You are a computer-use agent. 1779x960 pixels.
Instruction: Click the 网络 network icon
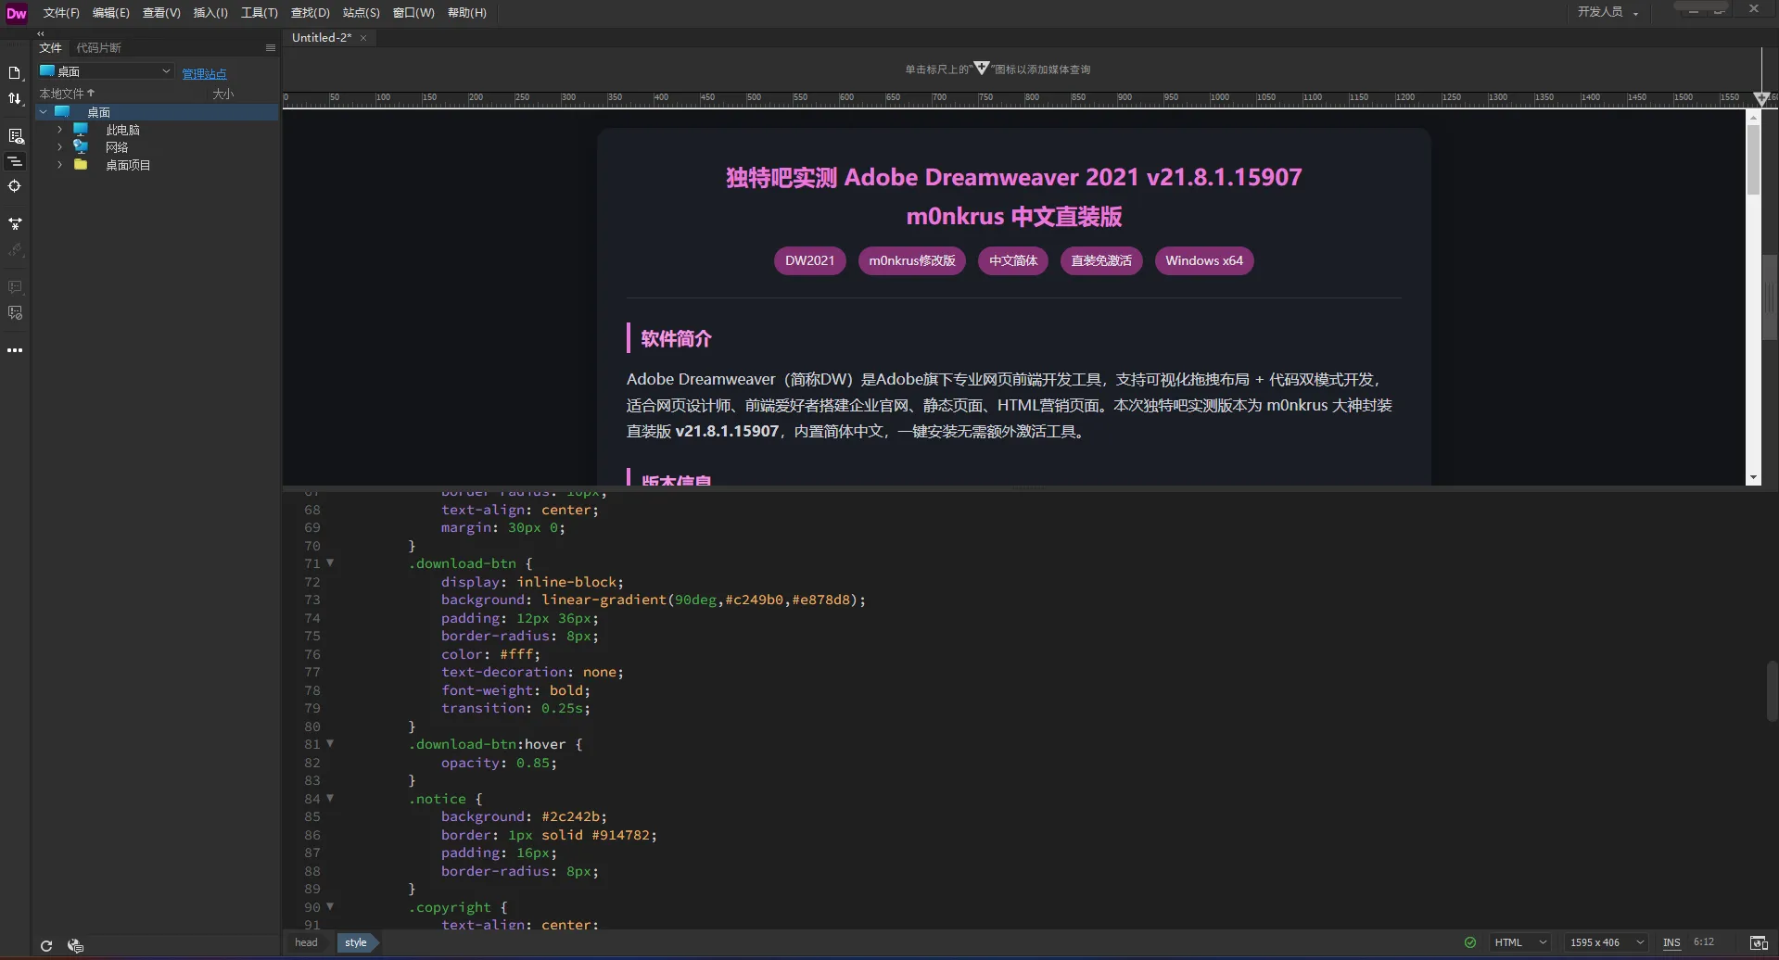pos(81,146)
